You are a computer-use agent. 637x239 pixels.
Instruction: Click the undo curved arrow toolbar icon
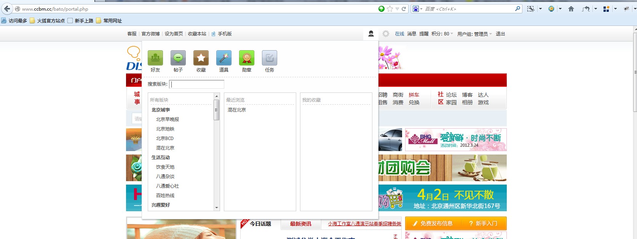[586, 9]
